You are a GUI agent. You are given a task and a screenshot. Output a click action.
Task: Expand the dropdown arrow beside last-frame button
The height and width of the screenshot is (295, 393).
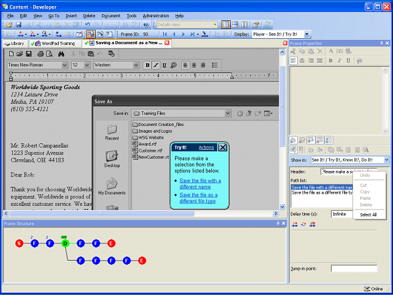click(198, 34)
